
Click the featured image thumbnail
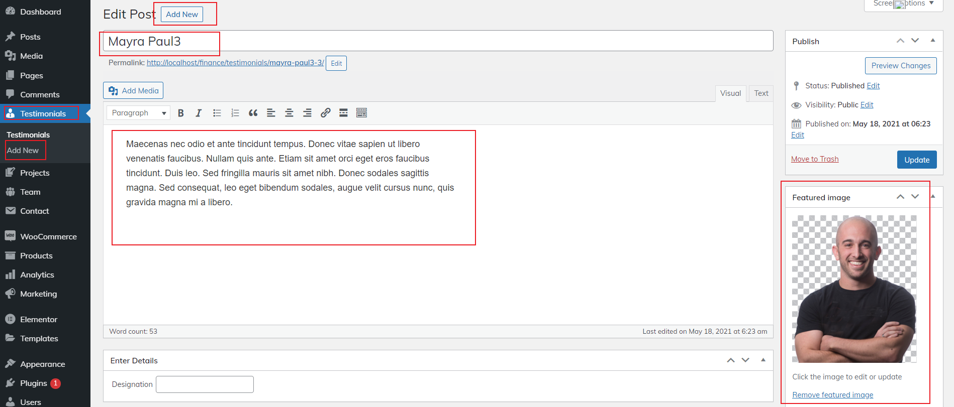pos(854,289)
